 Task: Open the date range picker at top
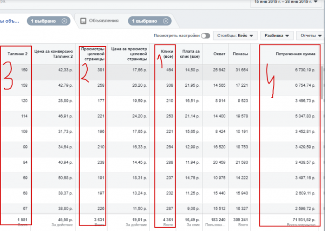tap(286, 2)
